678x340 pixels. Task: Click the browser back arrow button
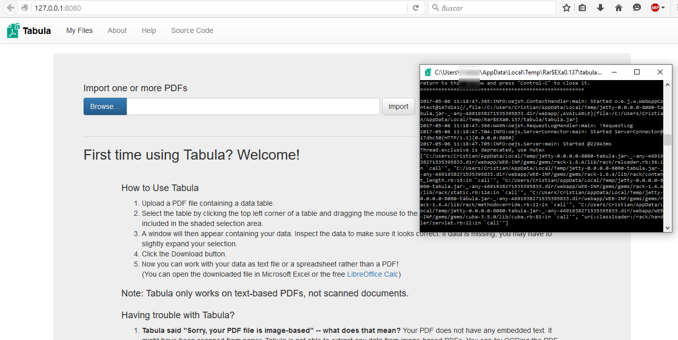coord(10,8)
